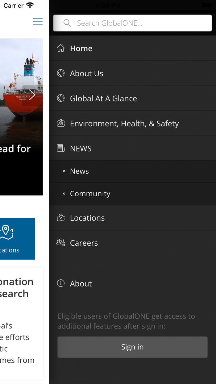Image resolution: width=216 pixels, height=384 pixels.
Task: Click the Environment, Health, & Safety badge icon
Action: (x=61, y=123)
